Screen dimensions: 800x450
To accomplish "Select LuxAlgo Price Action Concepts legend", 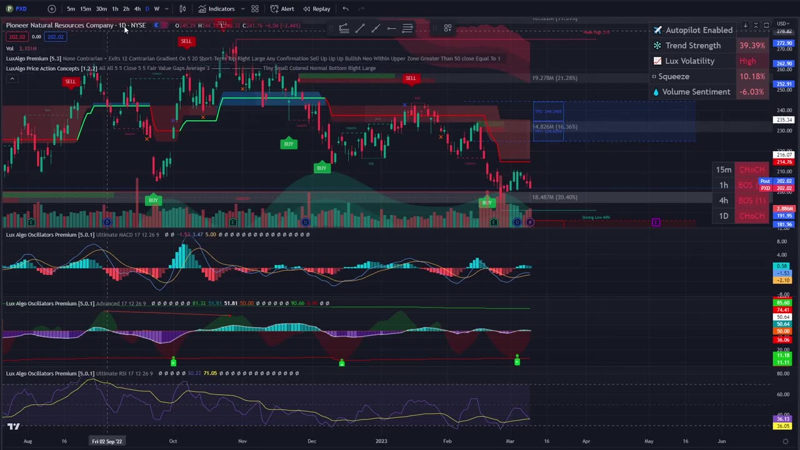I will 52,68.
